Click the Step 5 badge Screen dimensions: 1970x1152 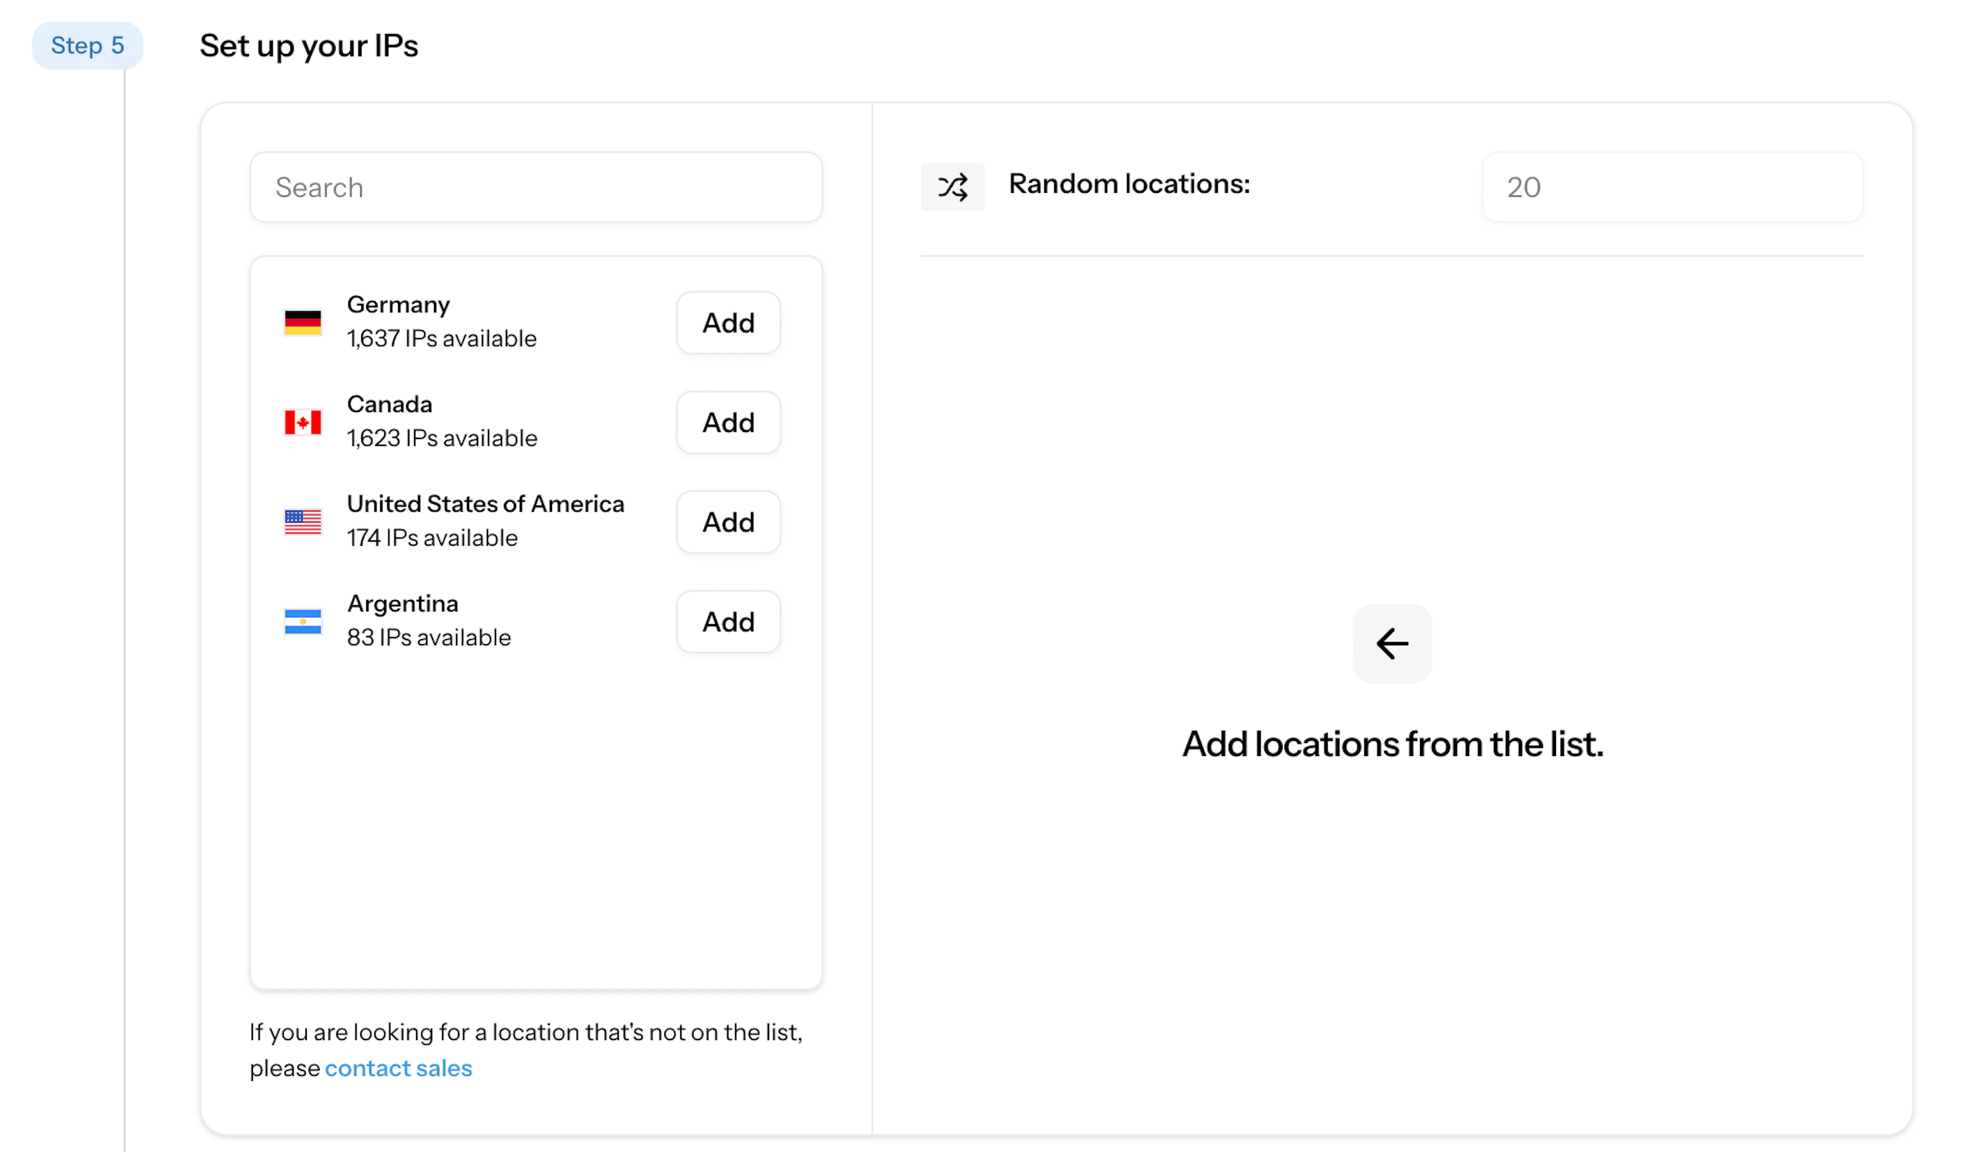click(x=88, y=45)
